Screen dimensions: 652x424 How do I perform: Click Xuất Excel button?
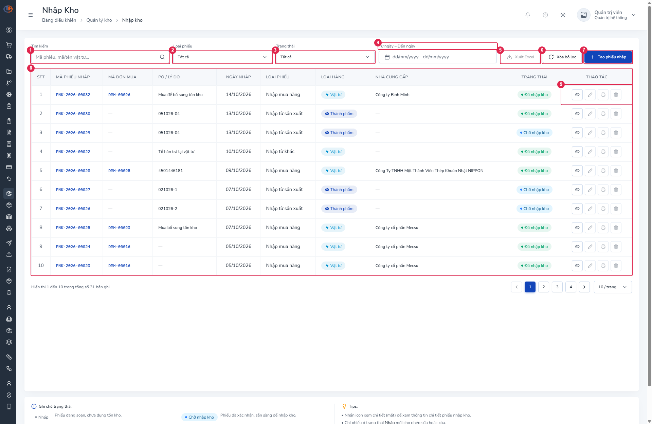pyautogui.click(x=521, y=57)
